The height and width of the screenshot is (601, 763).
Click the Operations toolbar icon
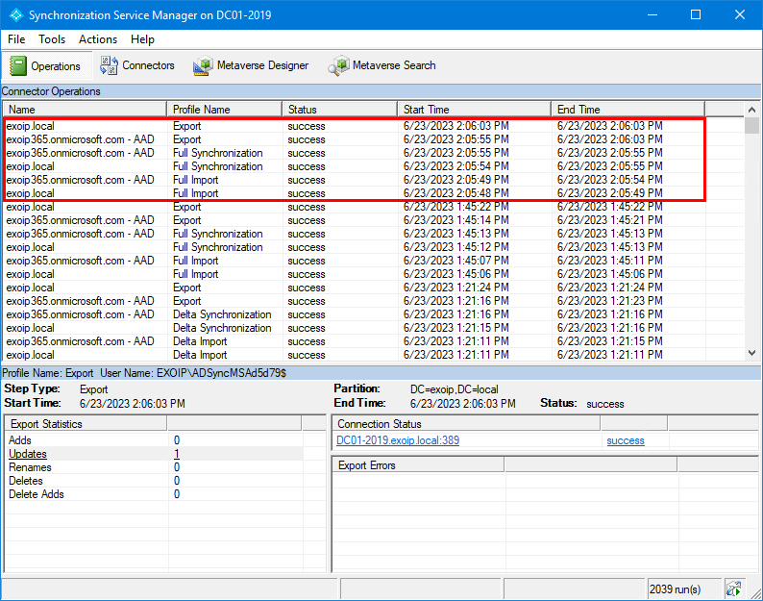[x=18, y=65]
